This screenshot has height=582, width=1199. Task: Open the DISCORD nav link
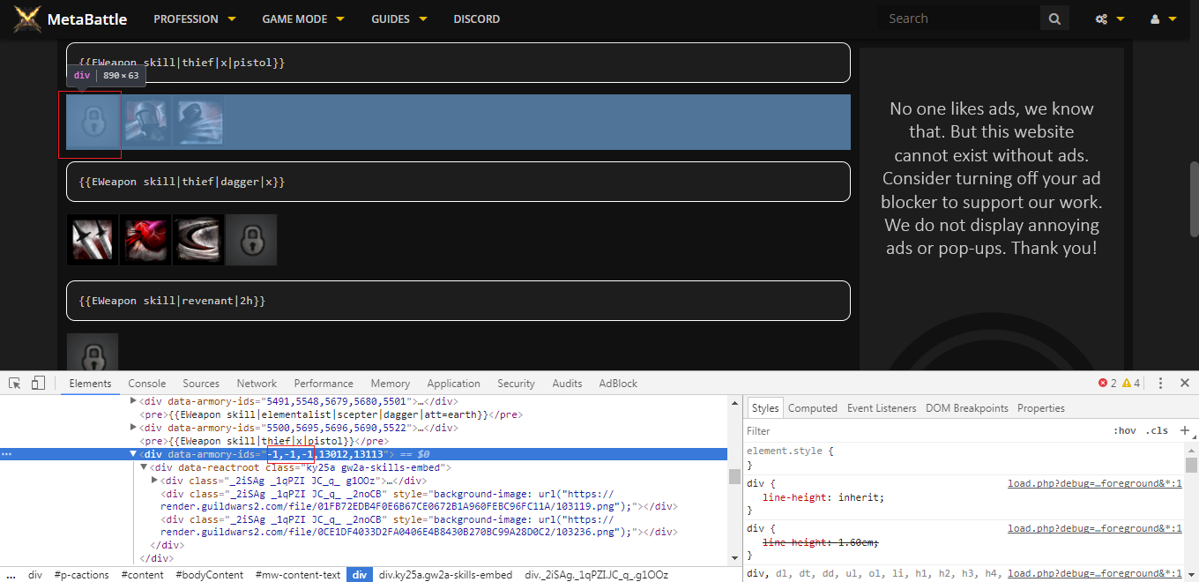477,19
